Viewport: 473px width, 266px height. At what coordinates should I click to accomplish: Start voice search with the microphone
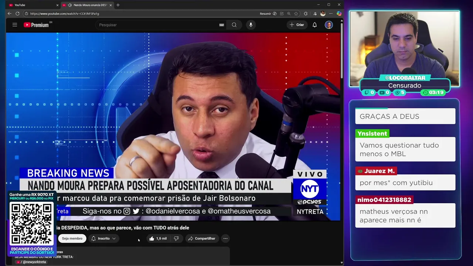(x=251, y=25)
